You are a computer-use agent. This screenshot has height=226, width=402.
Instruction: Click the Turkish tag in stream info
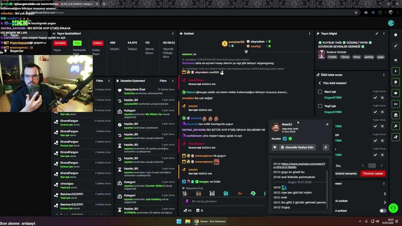click(332, 57)
